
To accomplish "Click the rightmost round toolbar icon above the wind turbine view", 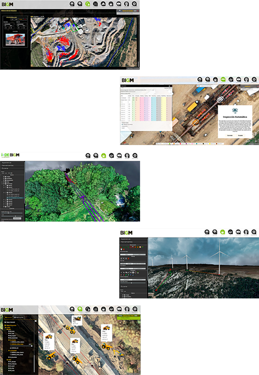I will pos(254,232).
